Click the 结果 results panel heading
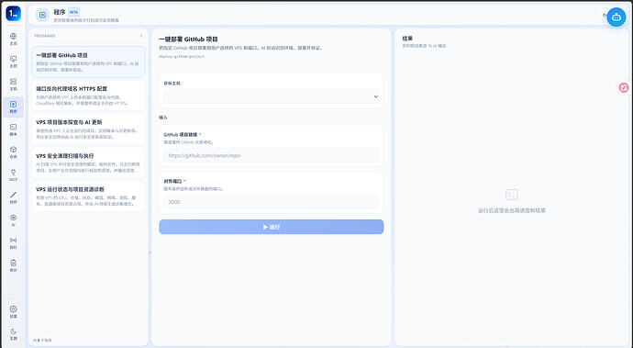Image resolution: width=633 pixels, height=348 pixels. pos(407,39)
